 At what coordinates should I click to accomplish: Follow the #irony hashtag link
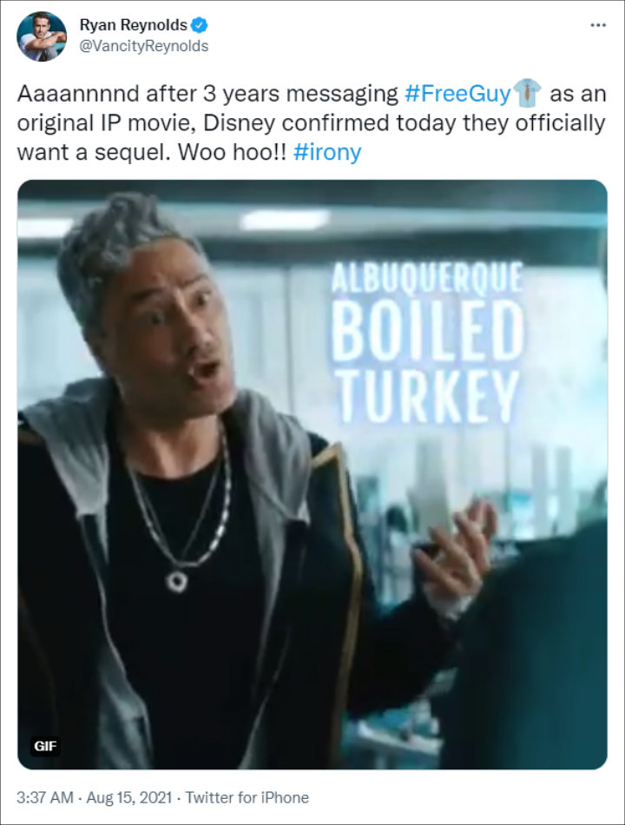326,152
